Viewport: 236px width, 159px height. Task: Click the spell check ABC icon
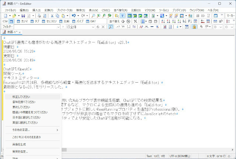(x=202, y=21)
